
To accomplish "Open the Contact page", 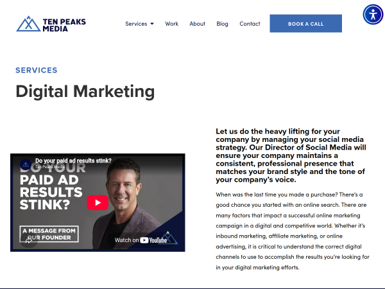I will (250, 24).
